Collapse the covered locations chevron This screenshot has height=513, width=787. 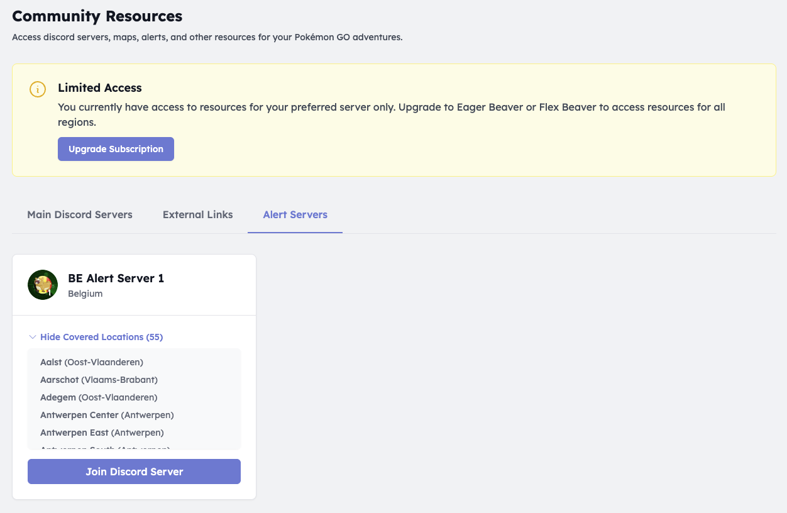coord(33,337)
